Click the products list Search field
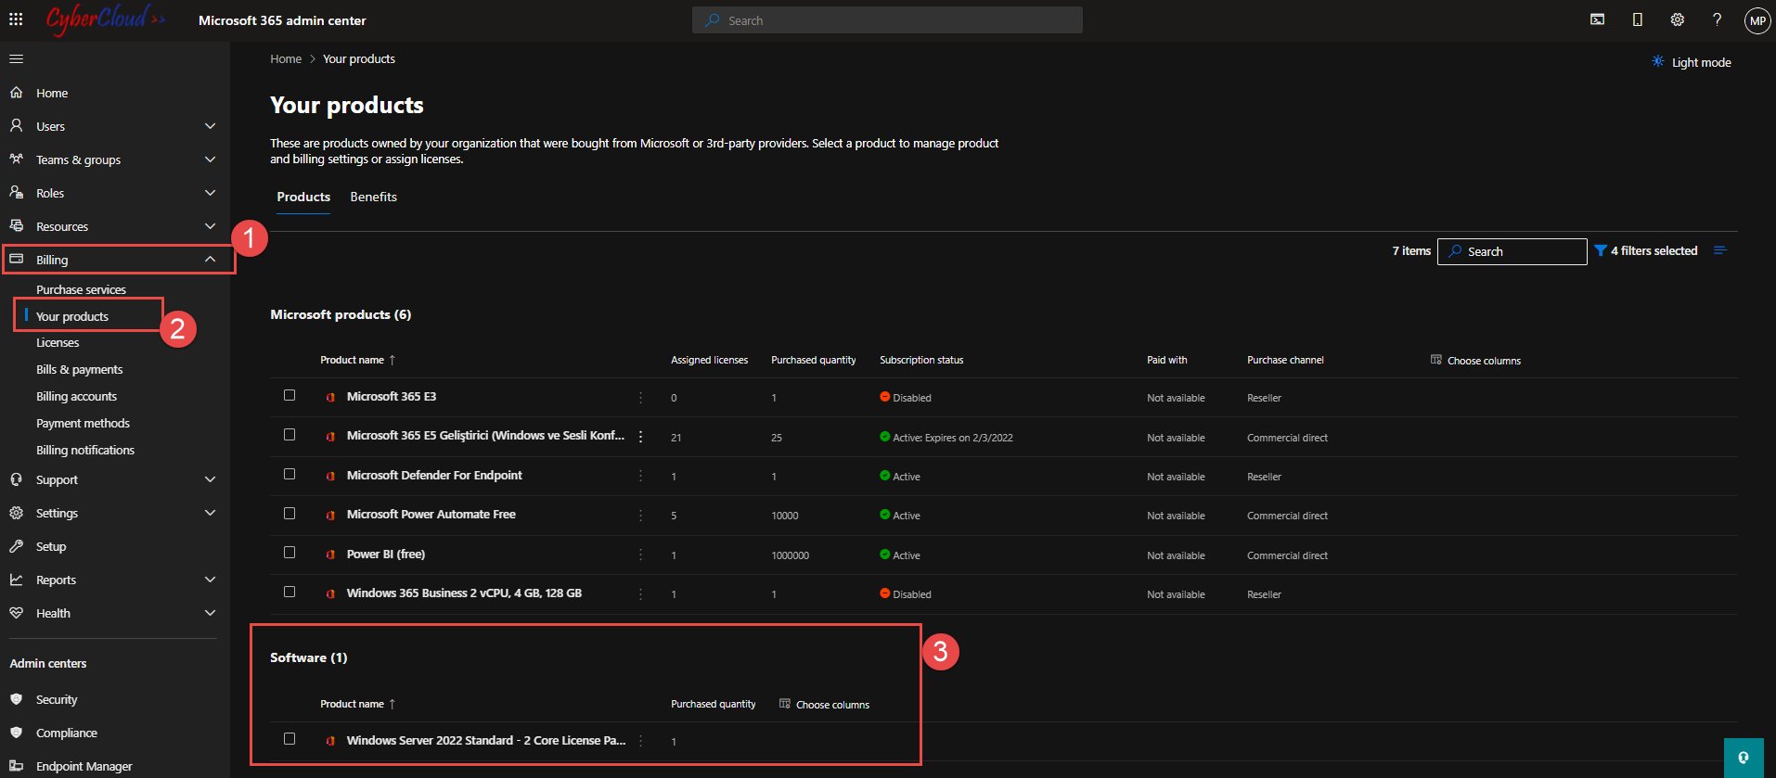The width and height of the screenshot is (1776, 778). pos(1512,251)
